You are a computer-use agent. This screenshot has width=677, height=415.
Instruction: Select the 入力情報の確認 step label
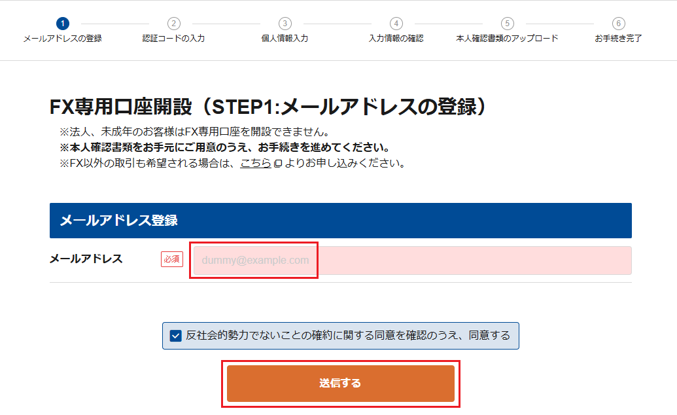[396, 39]
